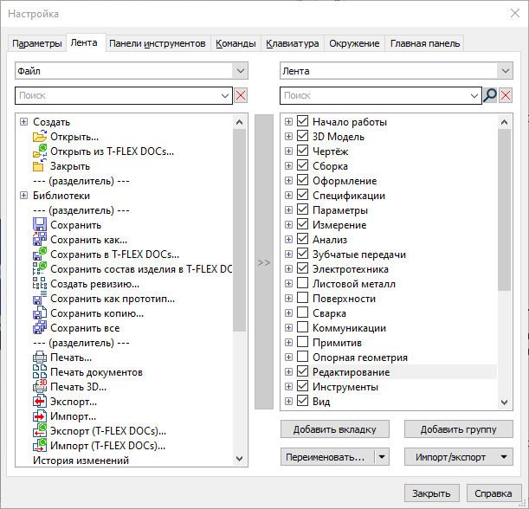Select the Сохранить floppy disk icon
The width and height of the screenshot is (529, 509).
pos(40,225)
